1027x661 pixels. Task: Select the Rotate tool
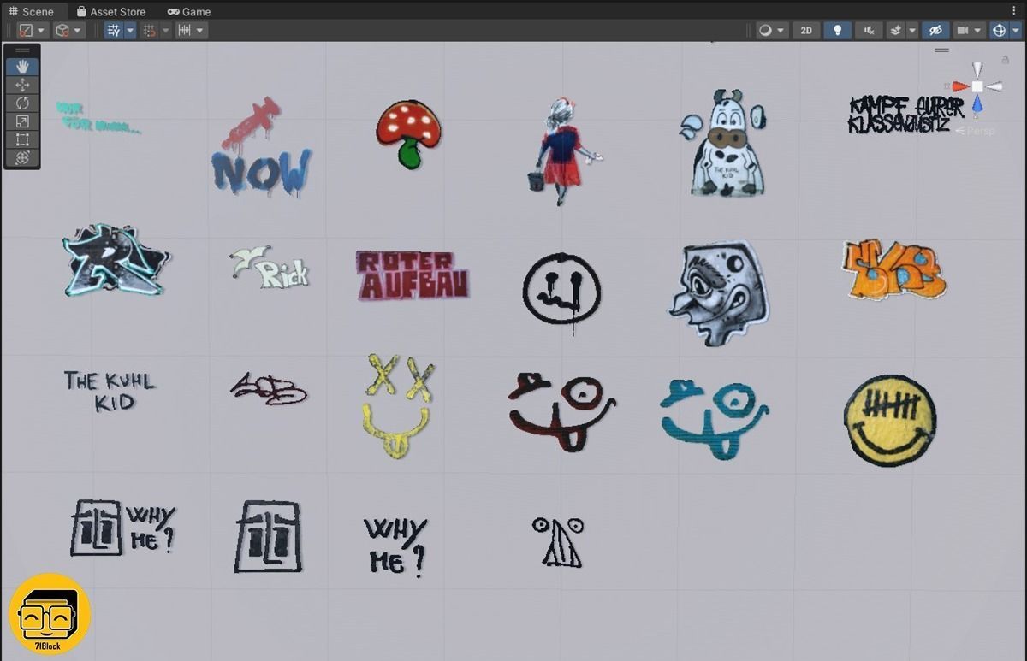[22, 103]
